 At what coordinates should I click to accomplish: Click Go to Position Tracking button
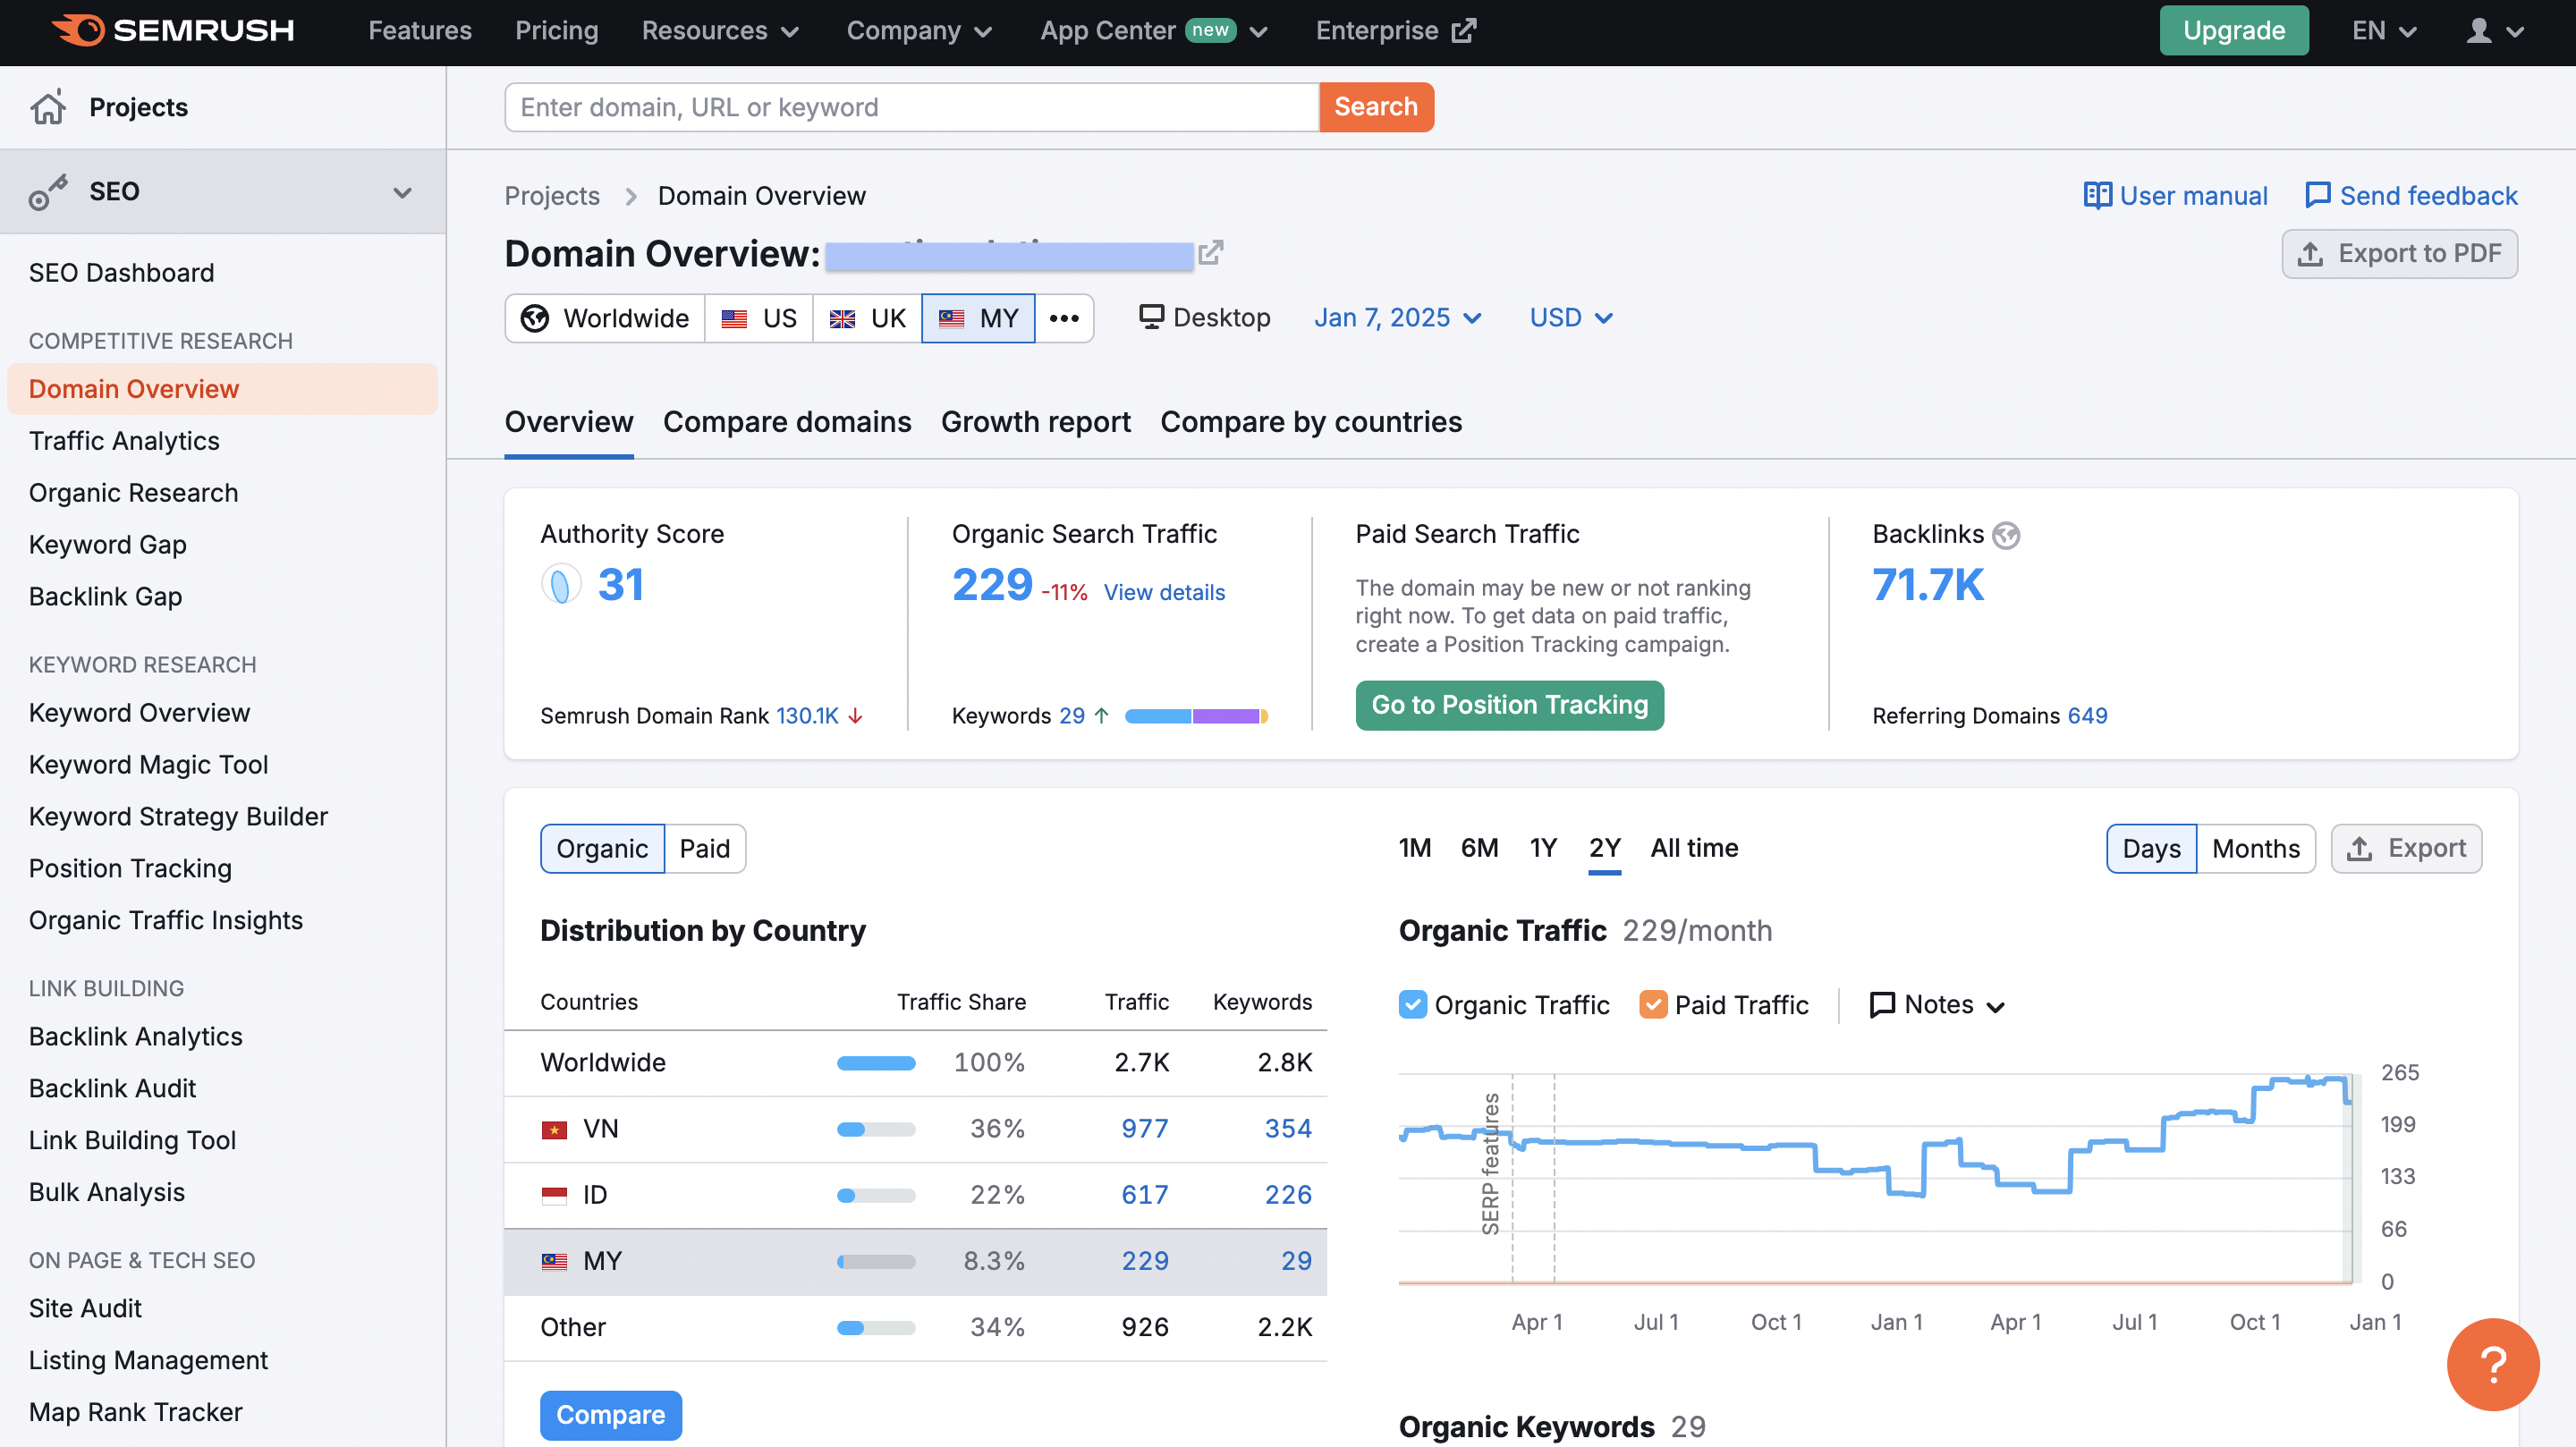pyautogui.click(x=1509, y=705)
